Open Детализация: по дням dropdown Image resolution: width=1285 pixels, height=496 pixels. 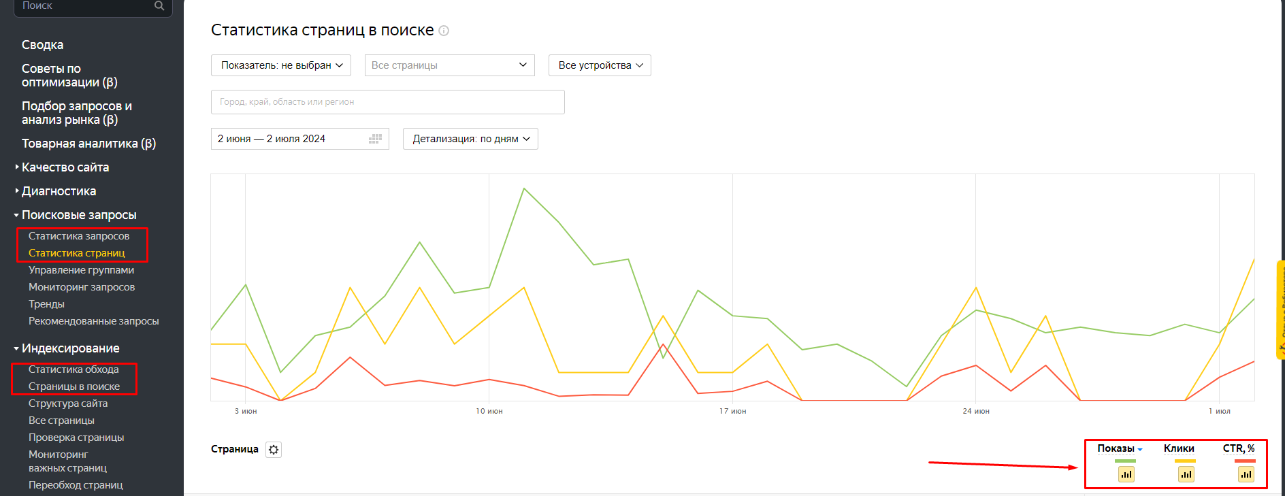(x=470, y=139)
